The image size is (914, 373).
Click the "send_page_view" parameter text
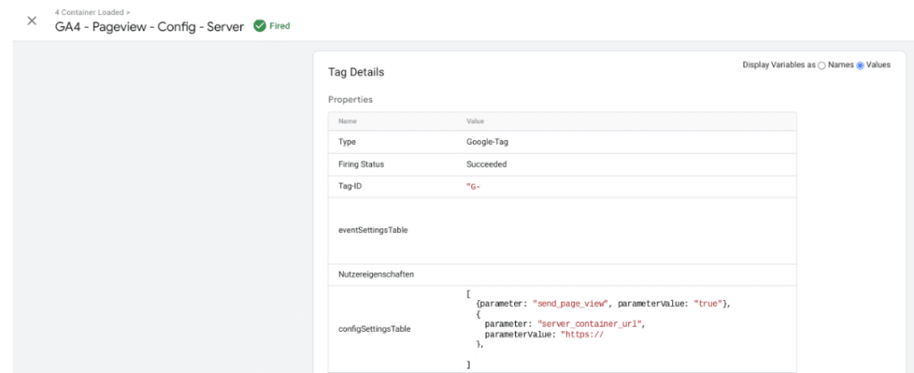(x=572, y=304)
